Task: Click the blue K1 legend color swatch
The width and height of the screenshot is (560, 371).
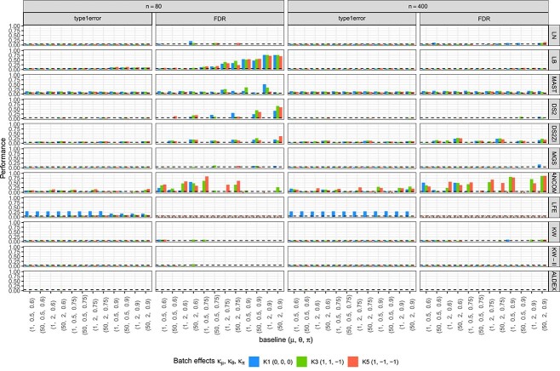Action: (x=254, y=362)
